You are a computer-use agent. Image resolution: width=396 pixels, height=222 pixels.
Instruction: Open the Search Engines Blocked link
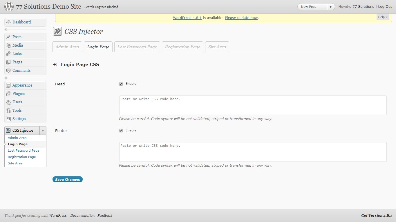[101, 7]
